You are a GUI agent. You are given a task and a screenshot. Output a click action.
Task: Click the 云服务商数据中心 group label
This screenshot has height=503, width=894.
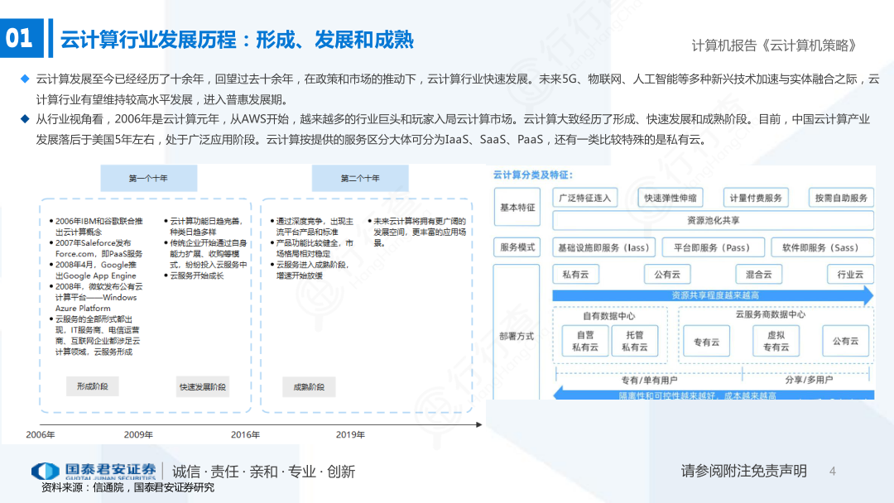click(x=771, y=314)
